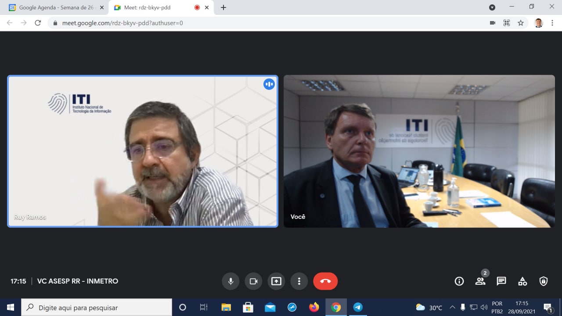562x316 pixels.
Task: Open a new browser tab
Action: pos(223,7)
